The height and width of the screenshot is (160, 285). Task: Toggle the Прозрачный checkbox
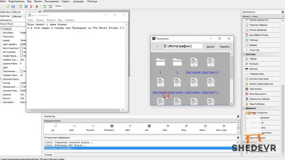21,87
